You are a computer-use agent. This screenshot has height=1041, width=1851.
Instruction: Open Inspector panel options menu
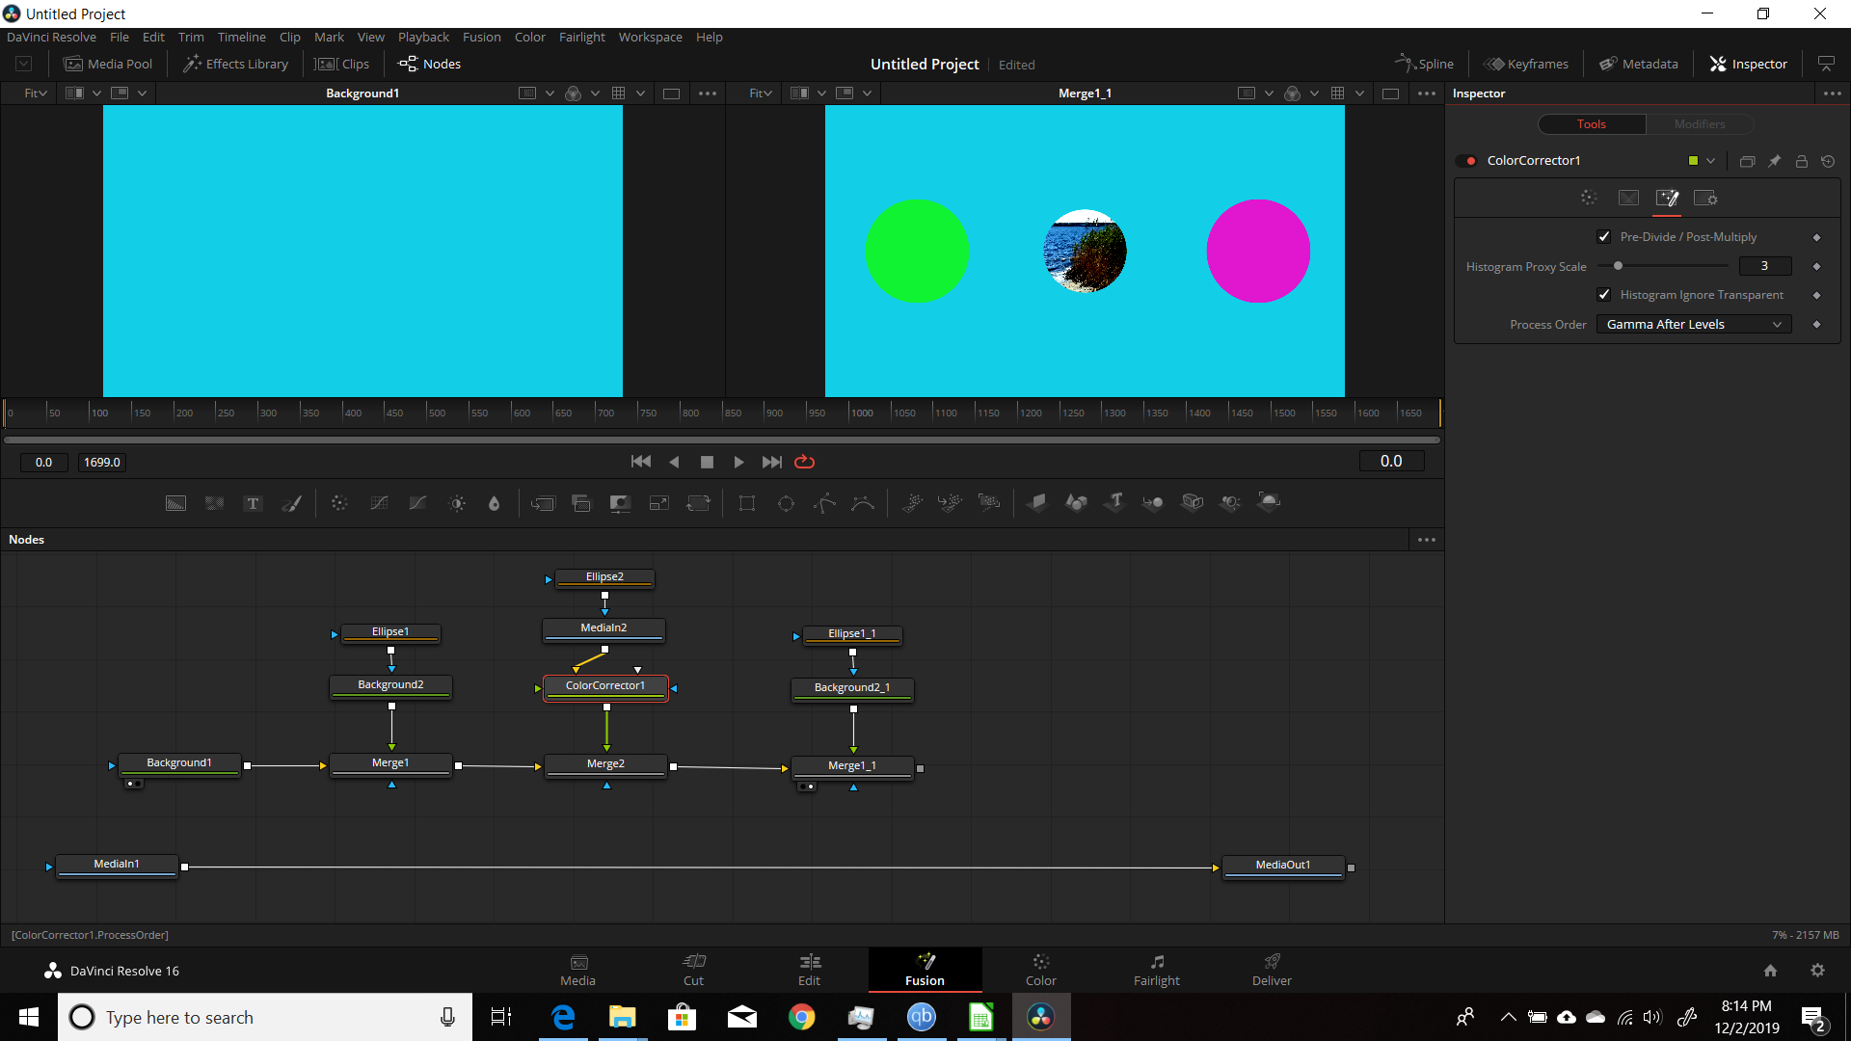coord(1832,93)
